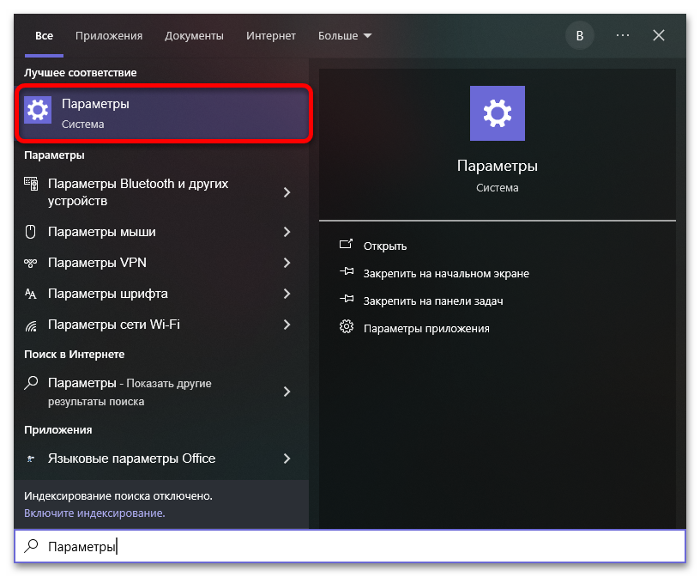Select Языковые параметры Office result text

[132, 459]
